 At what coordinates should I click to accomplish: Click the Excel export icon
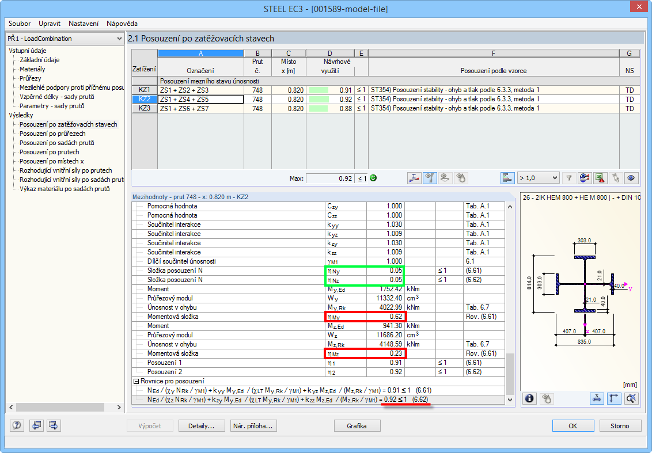click(600, 178)
